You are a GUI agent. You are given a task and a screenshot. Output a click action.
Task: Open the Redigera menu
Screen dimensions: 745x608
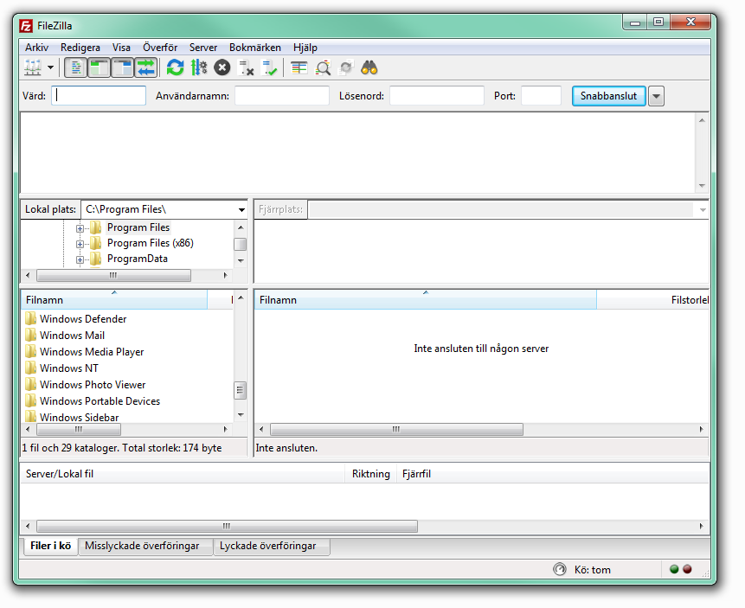80,48
